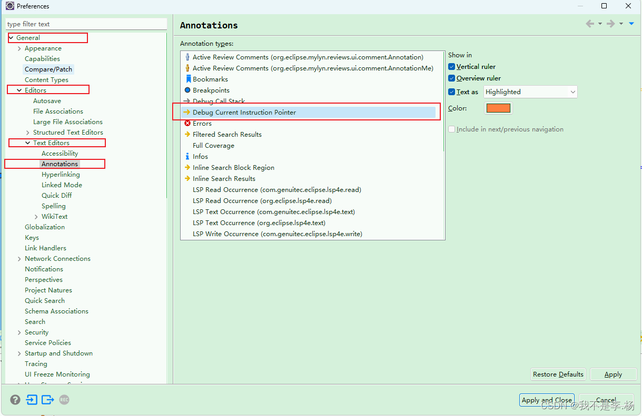The width and height of the screenshot is (642, 416).
Task: Toggle the Vertical ruler checkbox
Action: (451, 67)
